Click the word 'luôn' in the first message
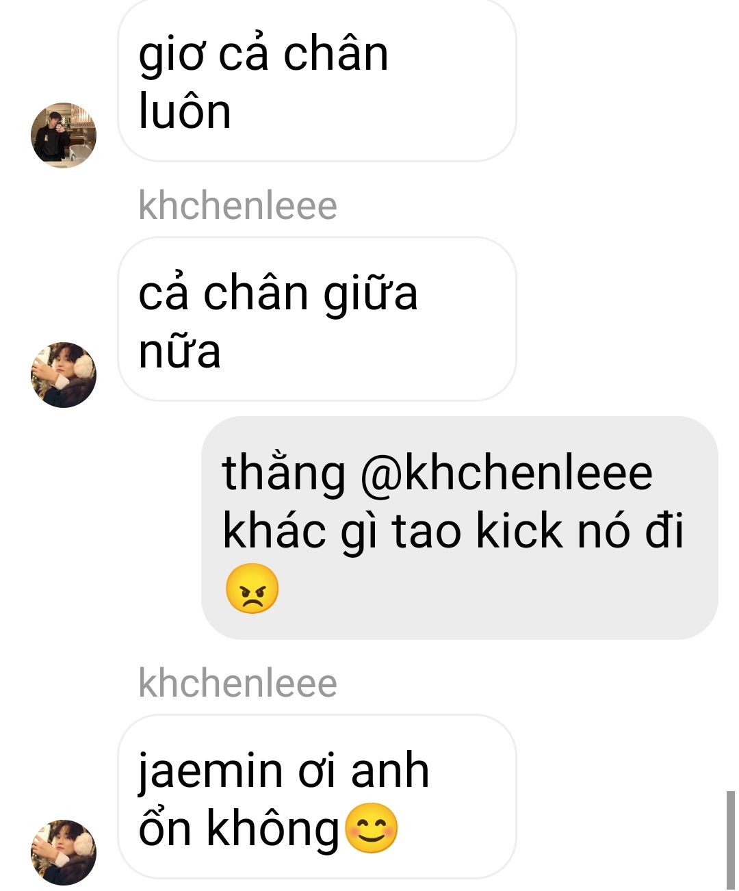739x891 pixels. (185, 112)
